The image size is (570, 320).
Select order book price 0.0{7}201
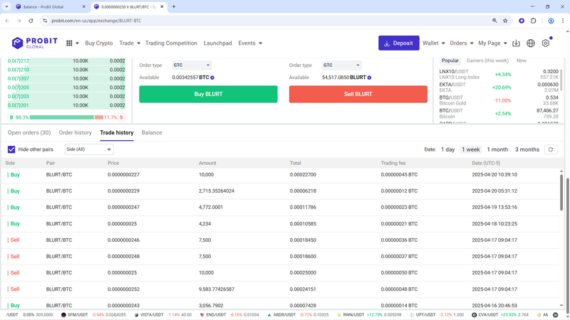19,105
